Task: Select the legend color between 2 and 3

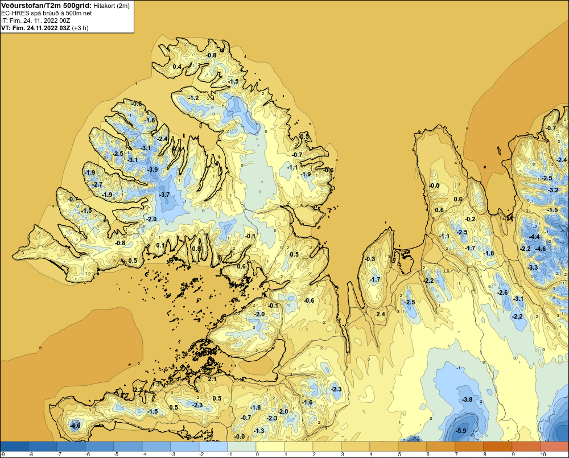Action: [327, 446]
